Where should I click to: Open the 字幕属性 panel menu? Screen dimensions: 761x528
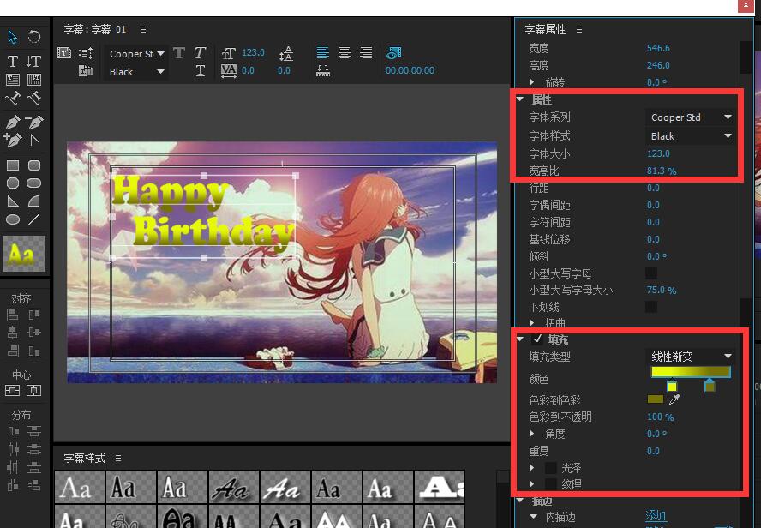tap(579, 30)
